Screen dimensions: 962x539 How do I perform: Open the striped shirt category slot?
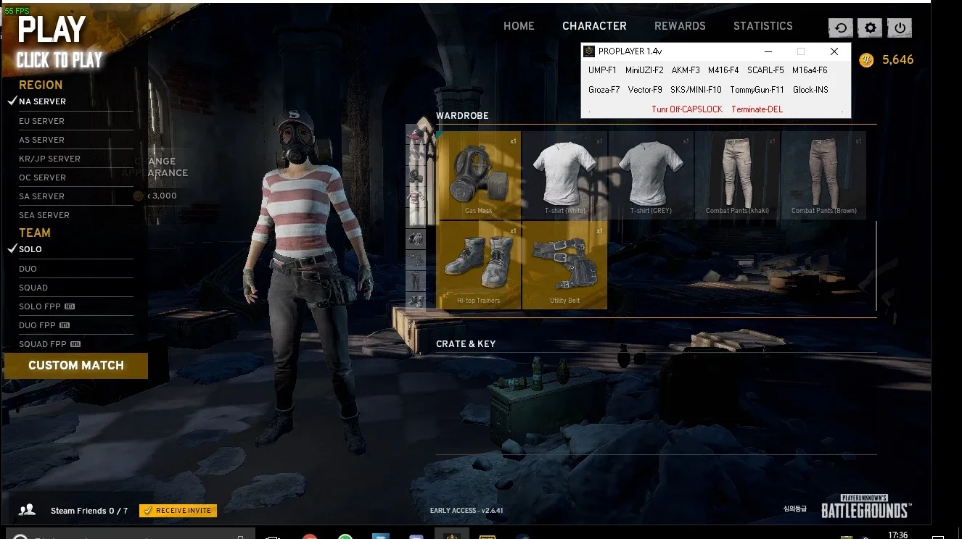pos(416,197)
